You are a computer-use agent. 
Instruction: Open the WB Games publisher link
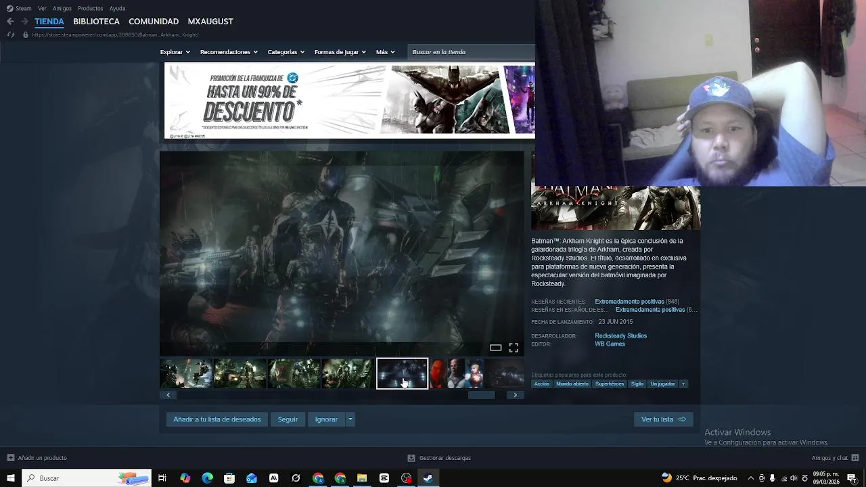pos(610,344)
